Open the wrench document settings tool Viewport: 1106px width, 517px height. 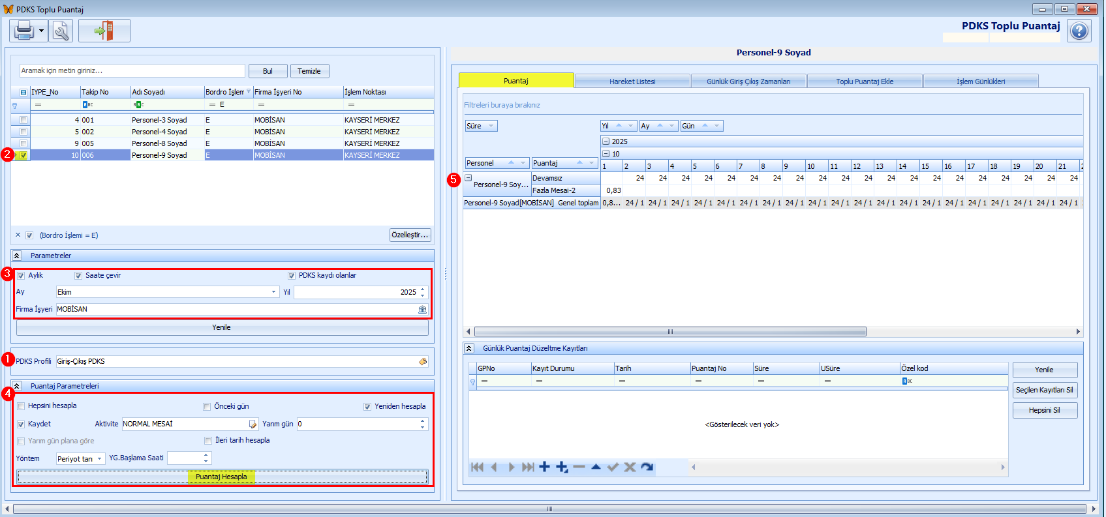tap(61, 31)
